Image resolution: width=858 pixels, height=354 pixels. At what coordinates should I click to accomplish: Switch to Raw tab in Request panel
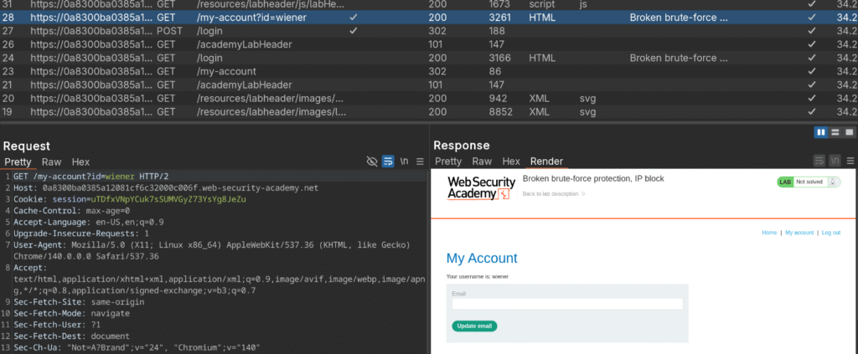click(52, 162)
